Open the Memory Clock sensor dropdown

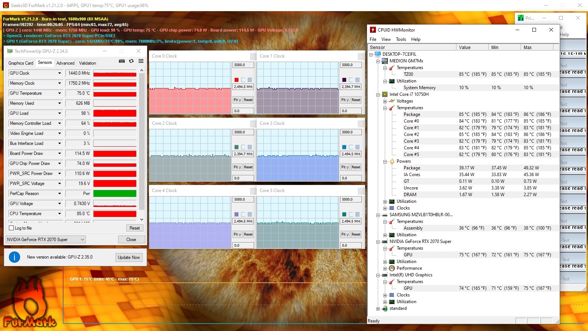tap(59, 83)
